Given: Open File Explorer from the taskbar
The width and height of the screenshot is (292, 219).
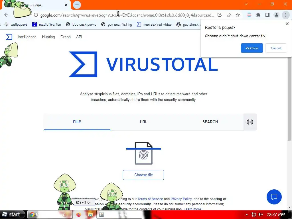Looking at the screenshot, I should click(x=90, y=215).
